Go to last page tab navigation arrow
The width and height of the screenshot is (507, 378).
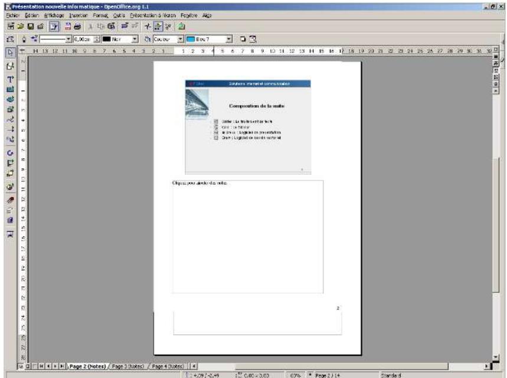[62, 366]
